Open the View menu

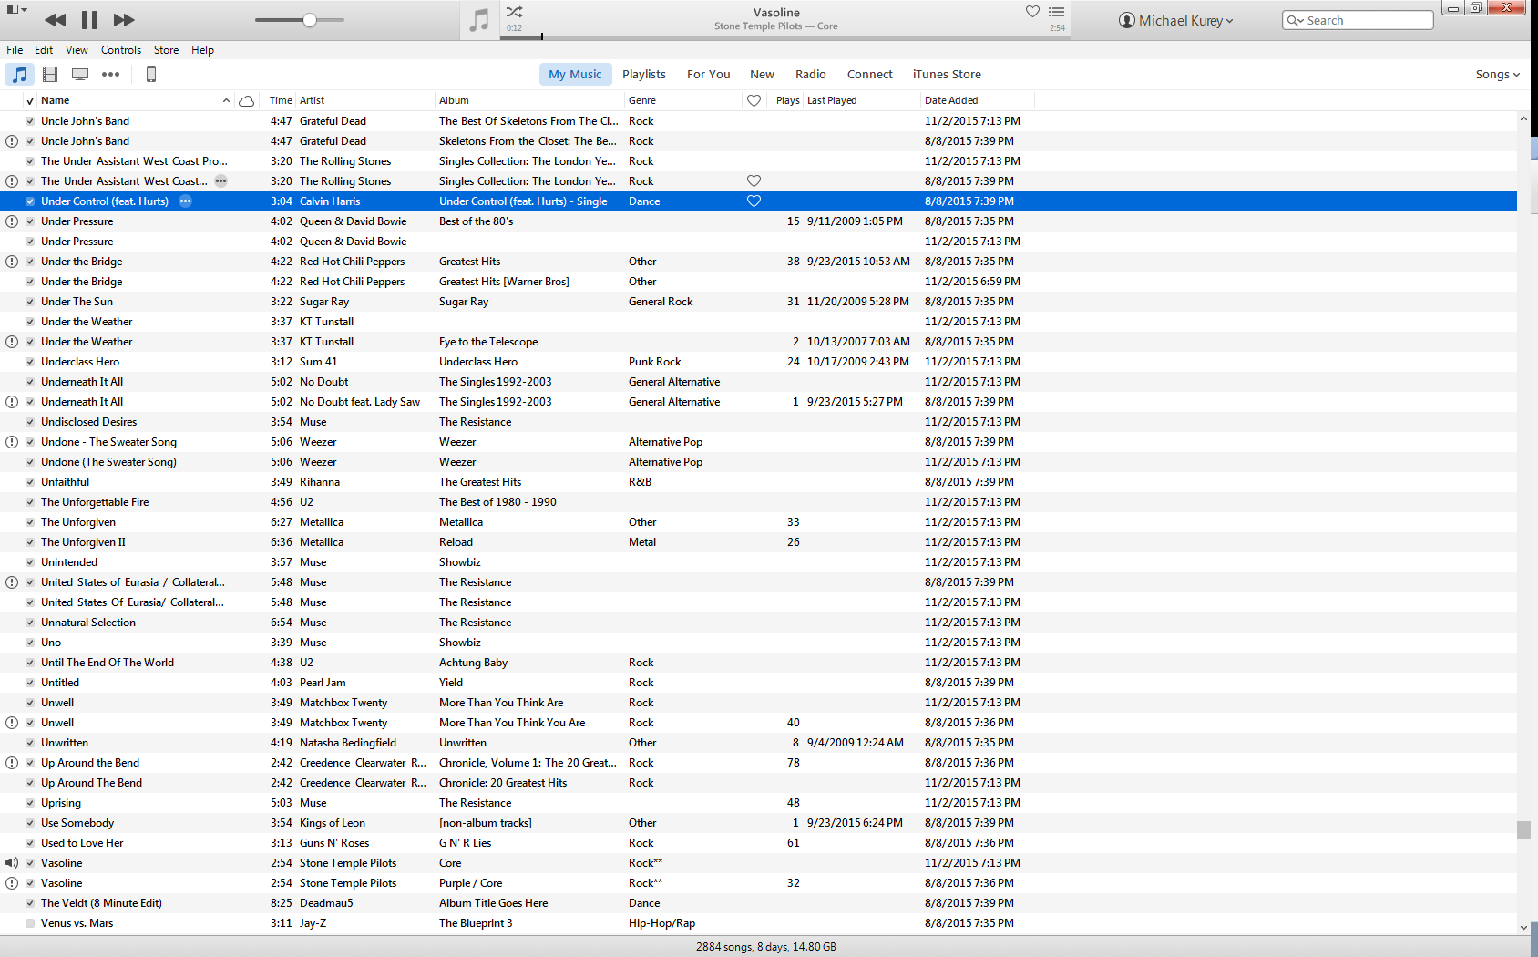[77, 50]
